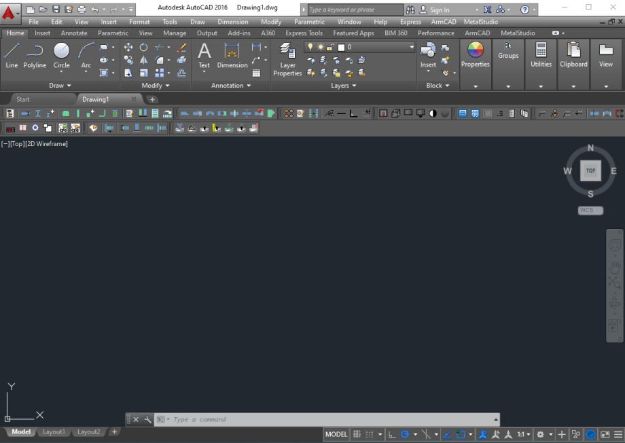The image size is (625, 443).
Task: Insert a Table from Annotation panel
Action: coord(256,73)
